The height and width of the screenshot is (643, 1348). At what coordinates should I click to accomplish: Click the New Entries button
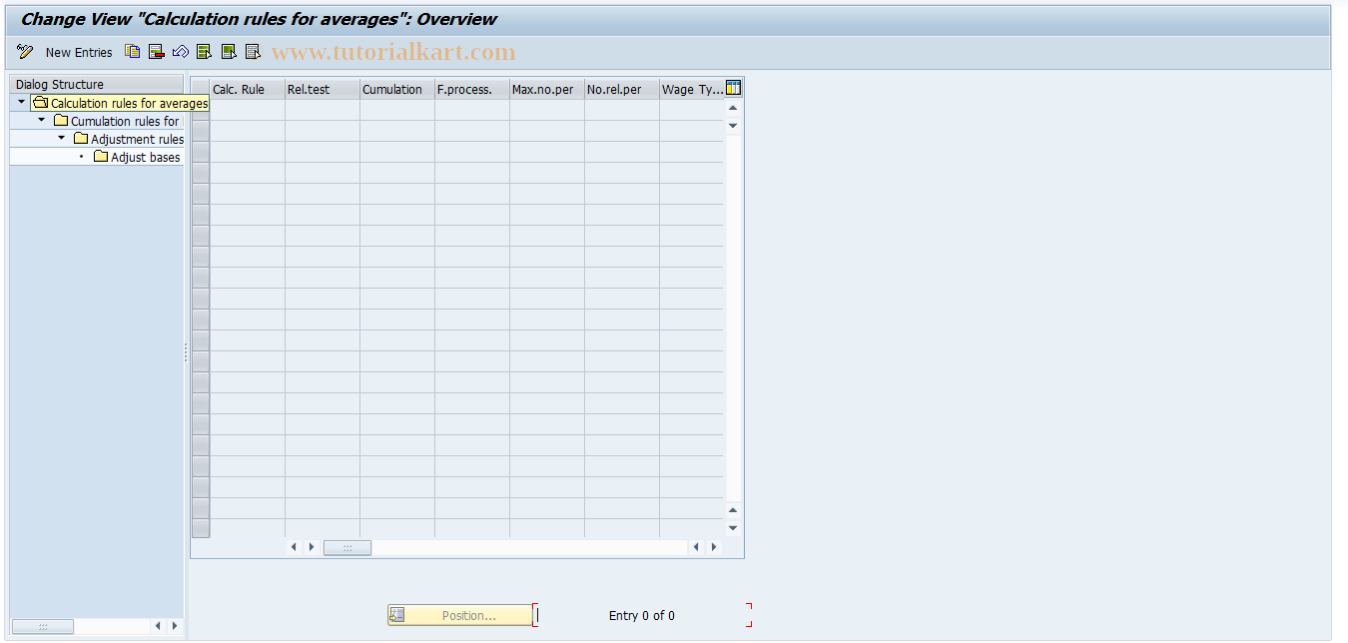[79, 52]
